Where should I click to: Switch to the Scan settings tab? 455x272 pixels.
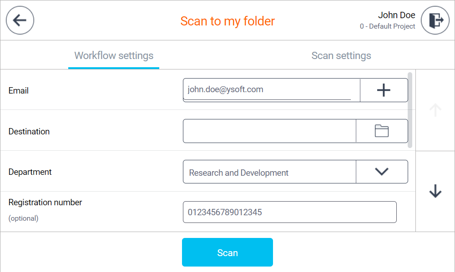coord(341,56)
